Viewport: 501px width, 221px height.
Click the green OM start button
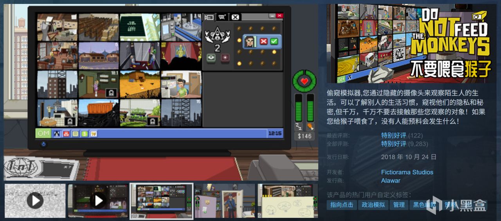43,133
